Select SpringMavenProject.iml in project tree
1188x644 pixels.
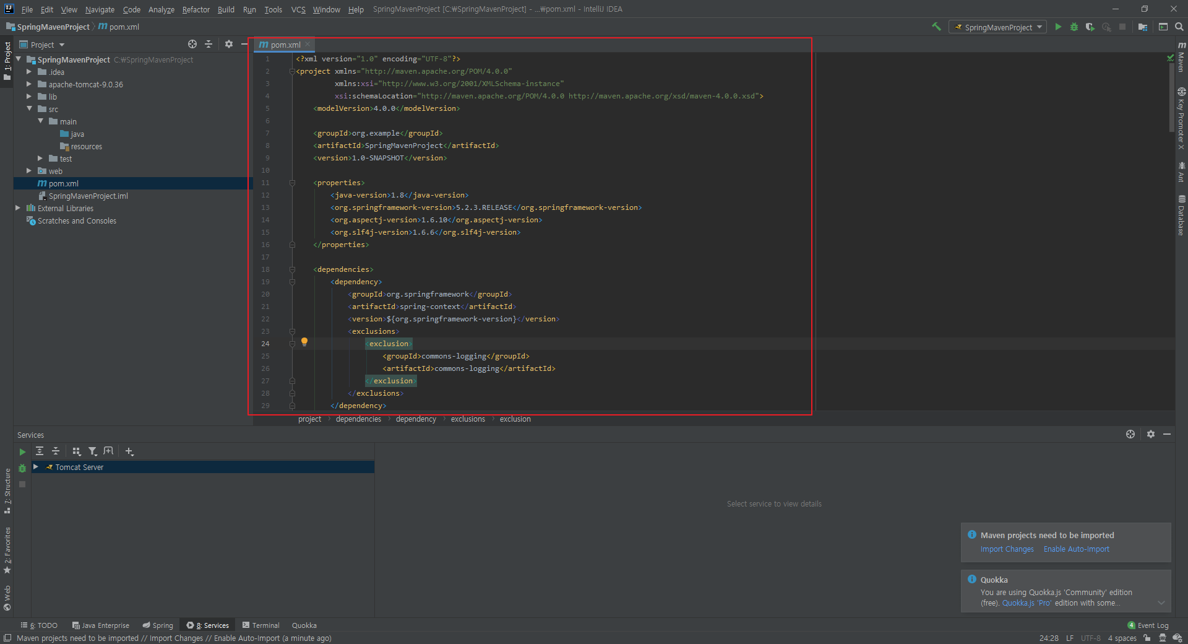coord(88,196)
